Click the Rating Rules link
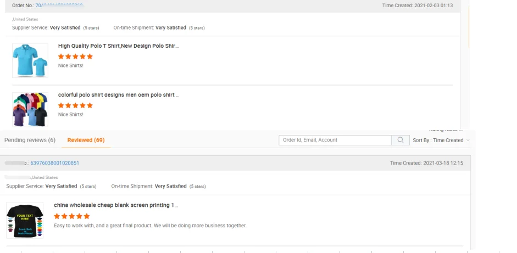Image resolution: width=517 pixels, height=253 pixels. point(444,130)
